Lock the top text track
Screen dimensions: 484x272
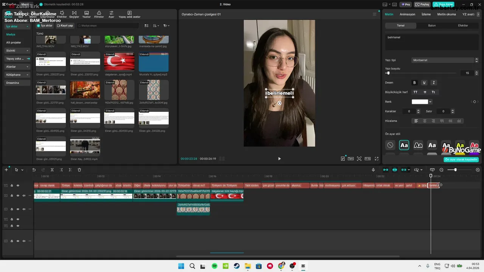12,185
